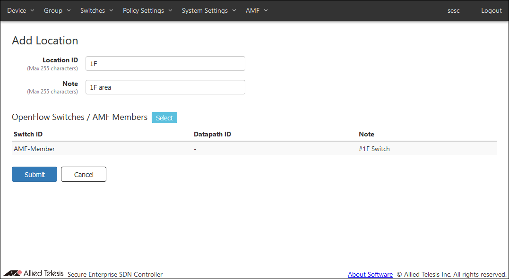Viewport: 509px width, 279px height.
Task: Open the System Settings menu
Action: pos(208,10)
